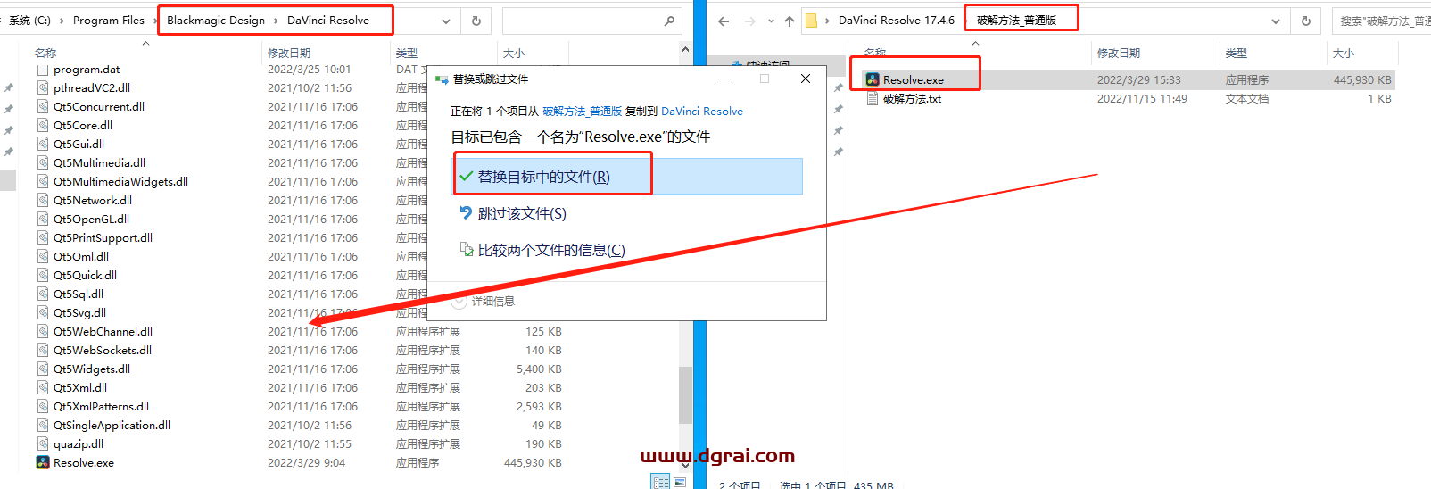The height and width of the screenshot is (489, 1431).
Task: Select the Qt5XmlPatterns.dll file icon
Action: click(43, 406)
